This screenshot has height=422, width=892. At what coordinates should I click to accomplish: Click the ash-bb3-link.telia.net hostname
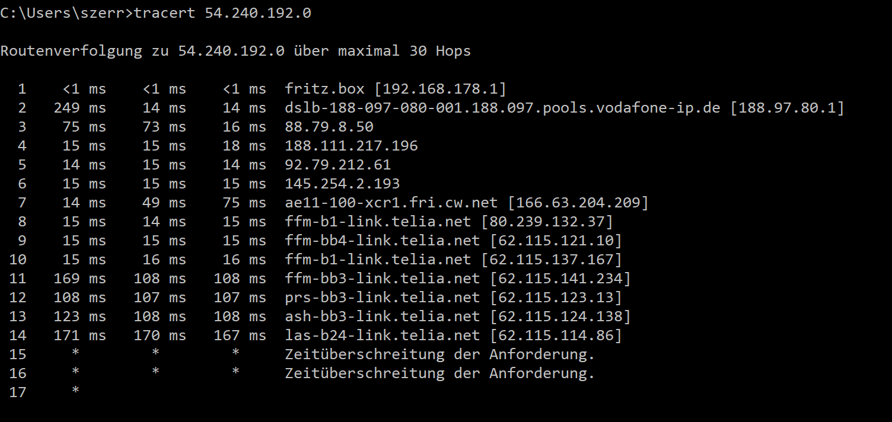point(382,316)
